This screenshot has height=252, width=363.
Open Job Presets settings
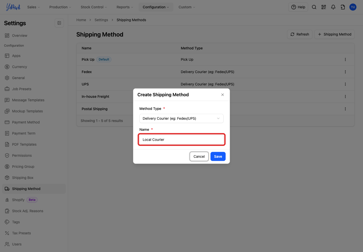pyautogui.click(x=34, y=89)
